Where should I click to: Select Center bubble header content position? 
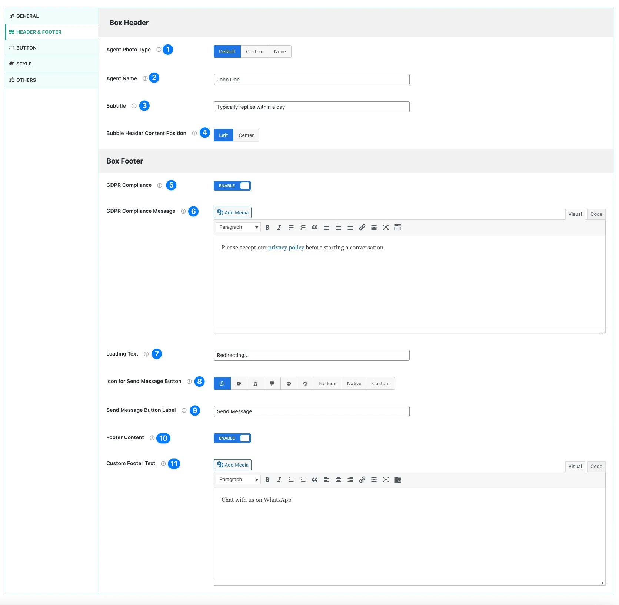click(246, 135)
